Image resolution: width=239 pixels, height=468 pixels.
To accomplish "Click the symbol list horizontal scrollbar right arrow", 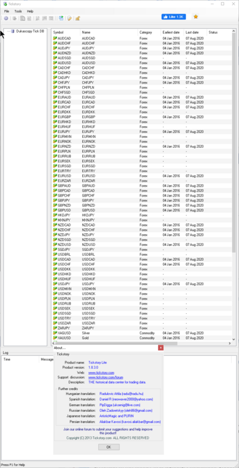I will [x=230, y=343].
